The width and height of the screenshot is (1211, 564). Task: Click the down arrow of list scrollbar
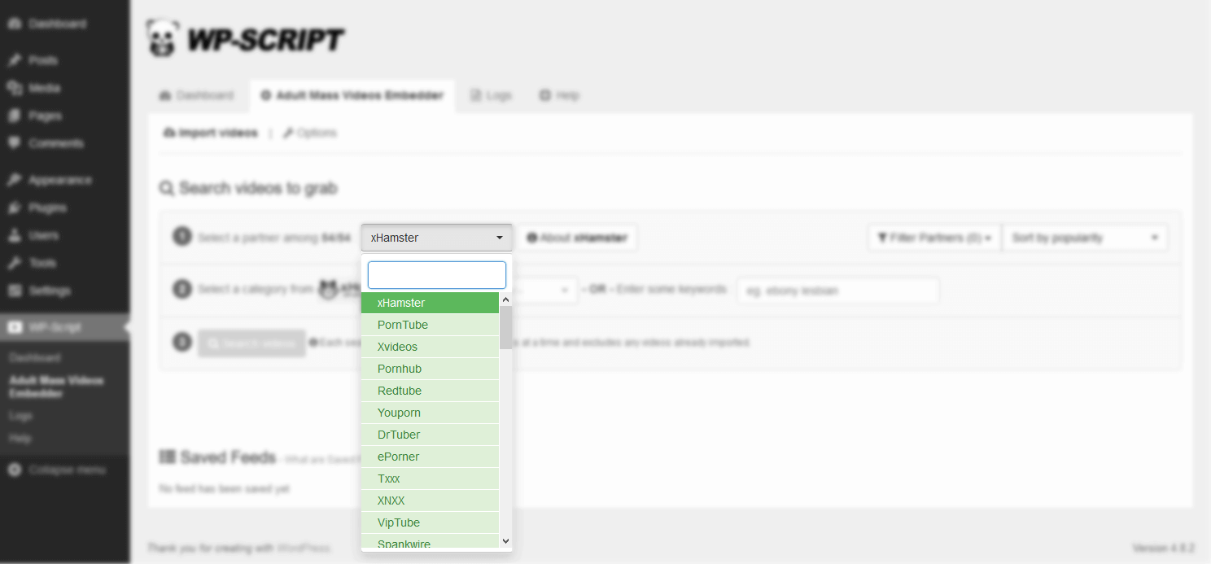pyautogui.click(x=505, y=540)
